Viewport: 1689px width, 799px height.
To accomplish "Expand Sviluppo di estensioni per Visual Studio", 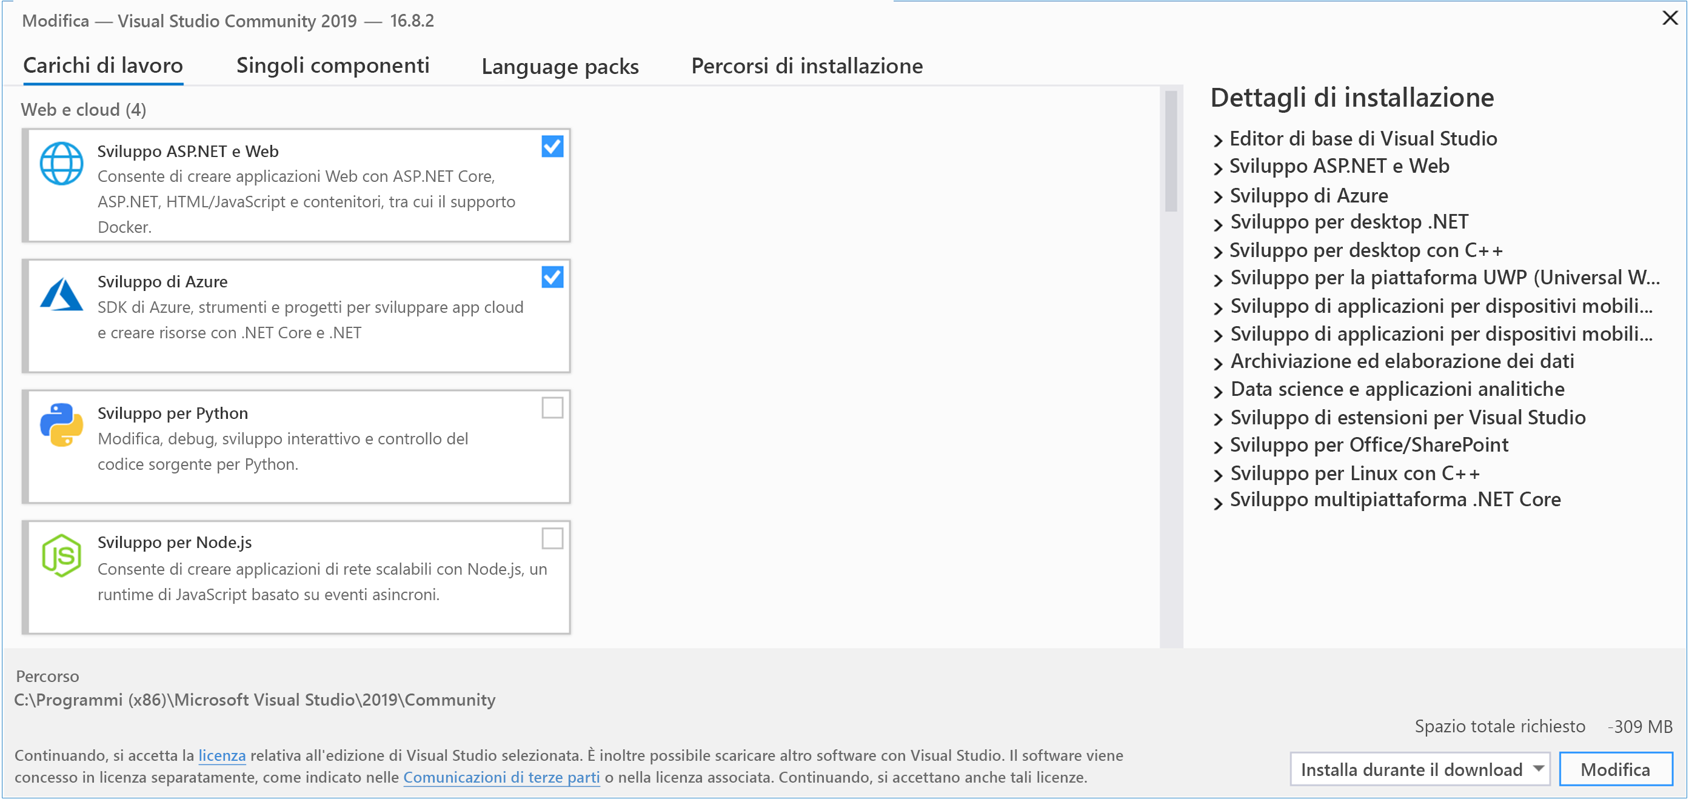I will tap(1217, 419).
